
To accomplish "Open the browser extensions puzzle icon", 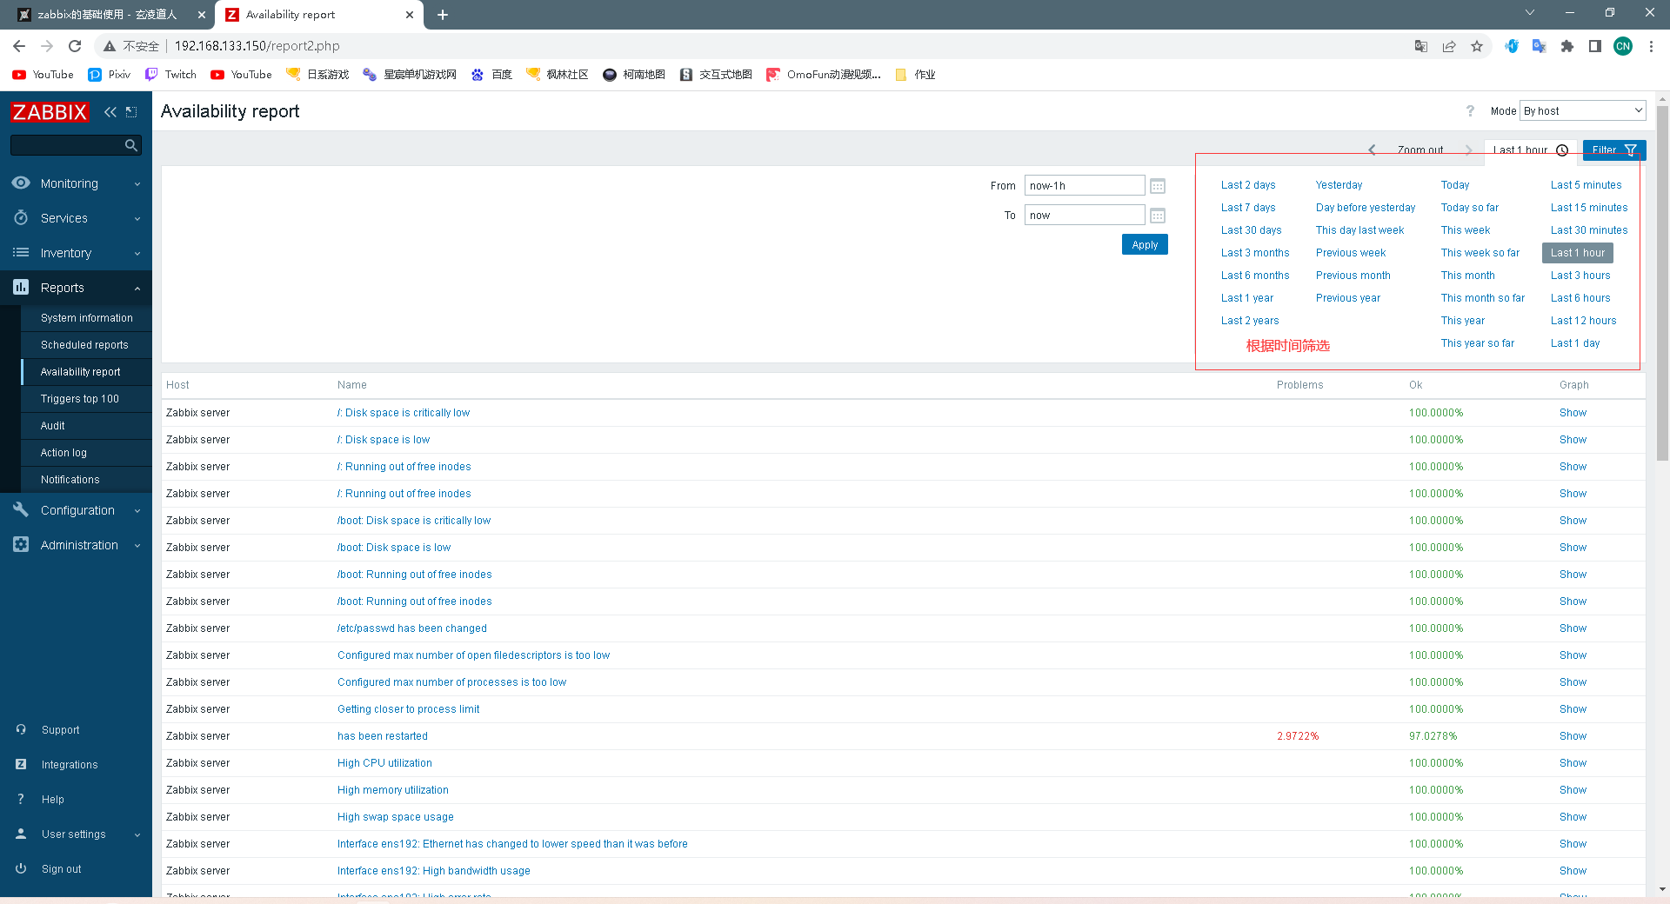I will [x=1567, y=46].
